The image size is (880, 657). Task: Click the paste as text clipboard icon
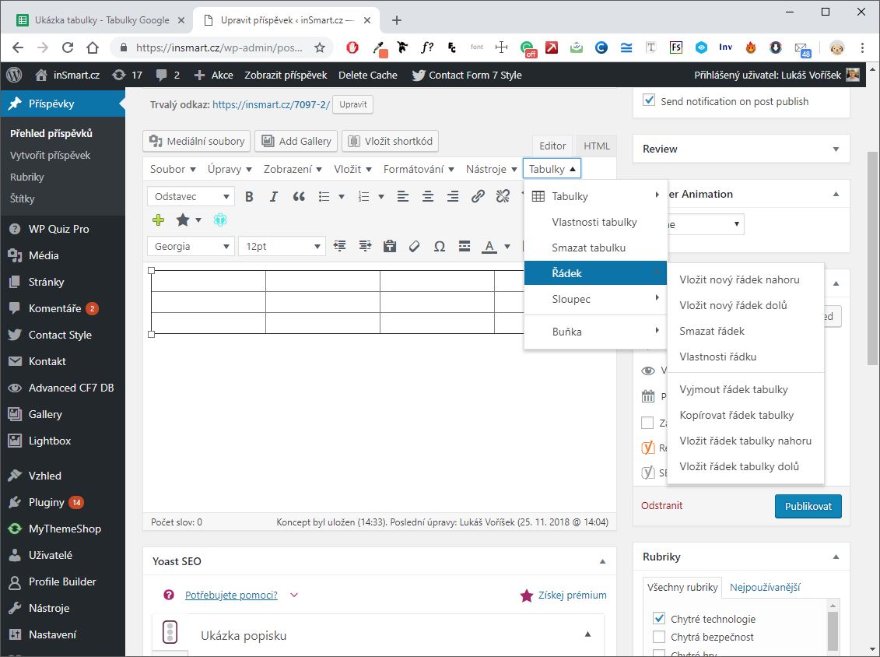(390, 247)
